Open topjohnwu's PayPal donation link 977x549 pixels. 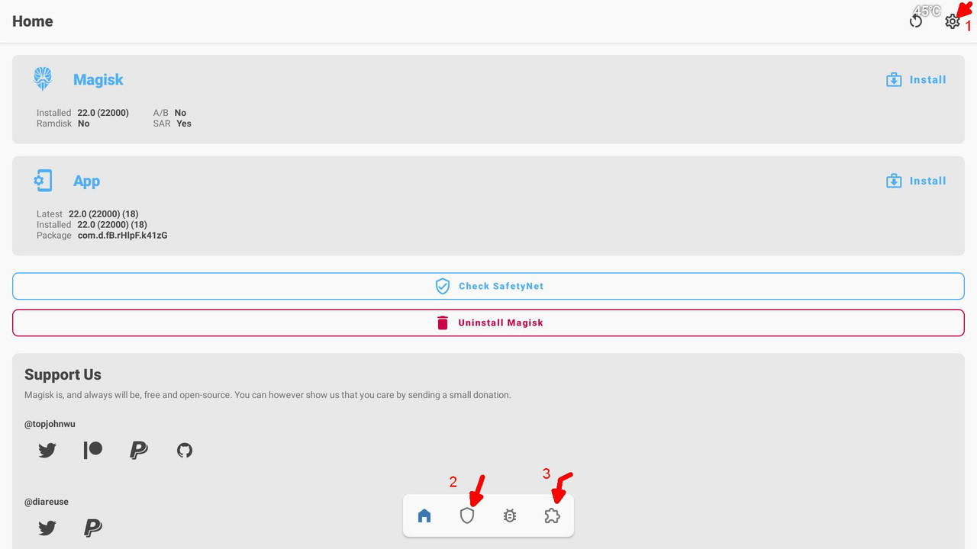[138, 451]
